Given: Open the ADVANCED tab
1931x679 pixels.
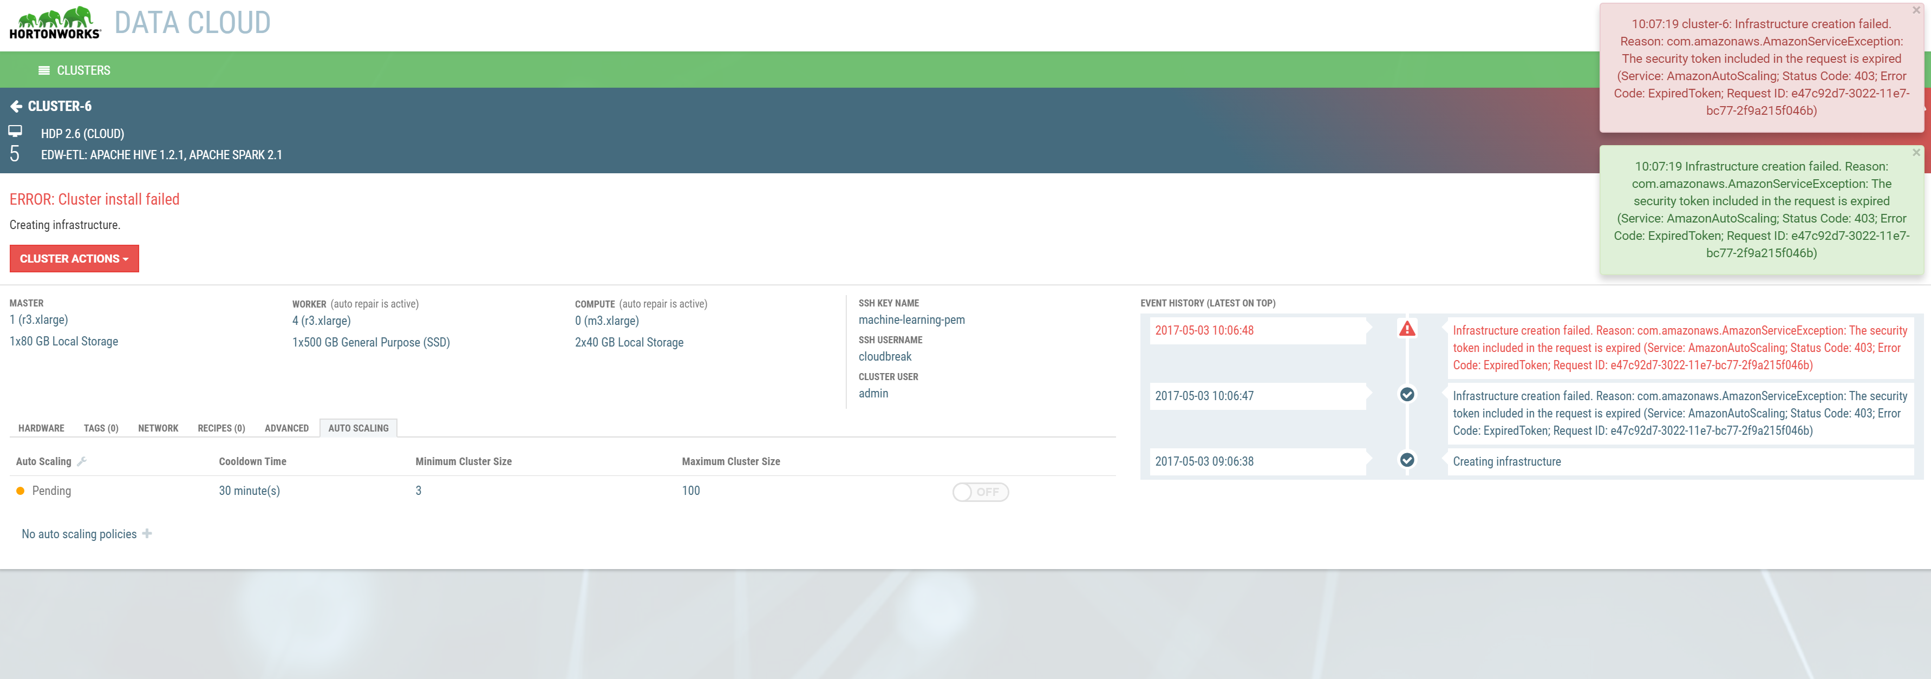Looking at the screenshot, I should (x=286, y=428).
